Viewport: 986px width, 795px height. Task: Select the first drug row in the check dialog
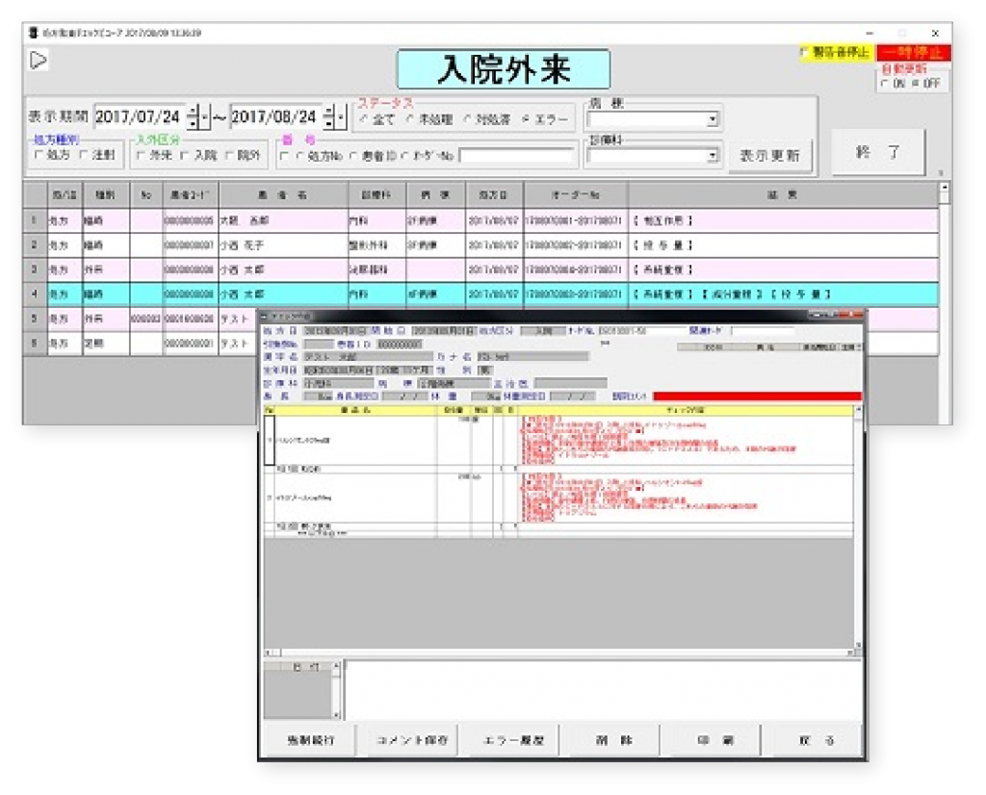[558, 441]
